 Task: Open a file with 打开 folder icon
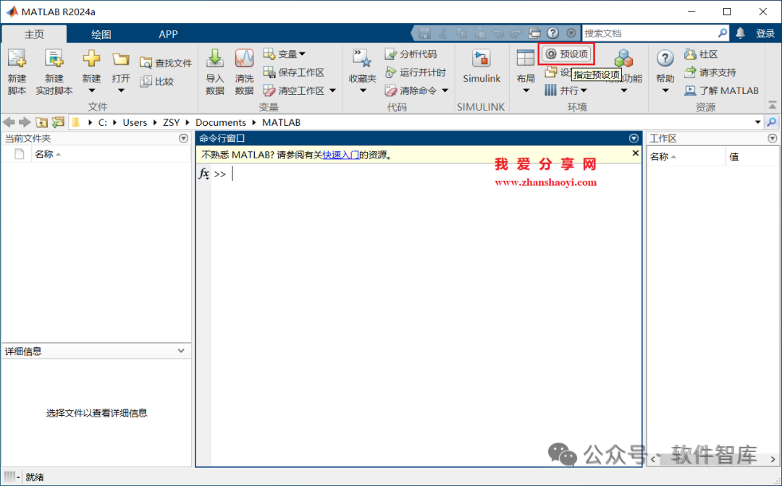tap(121, 60)
